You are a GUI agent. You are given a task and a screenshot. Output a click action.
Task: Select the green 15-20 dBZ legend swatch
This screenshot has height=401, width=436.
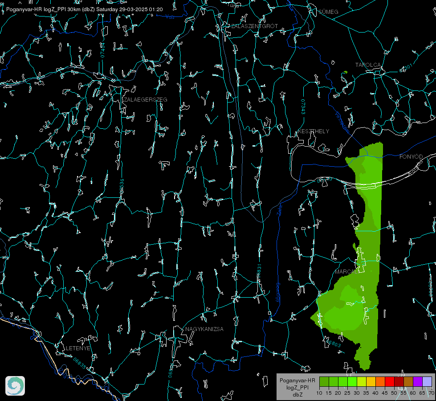tap(334, 381)
